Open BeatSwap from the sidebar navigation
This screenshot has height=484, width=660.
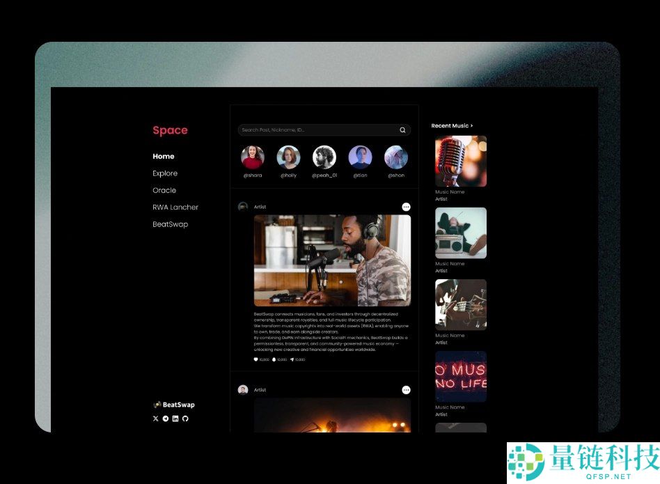171,224
